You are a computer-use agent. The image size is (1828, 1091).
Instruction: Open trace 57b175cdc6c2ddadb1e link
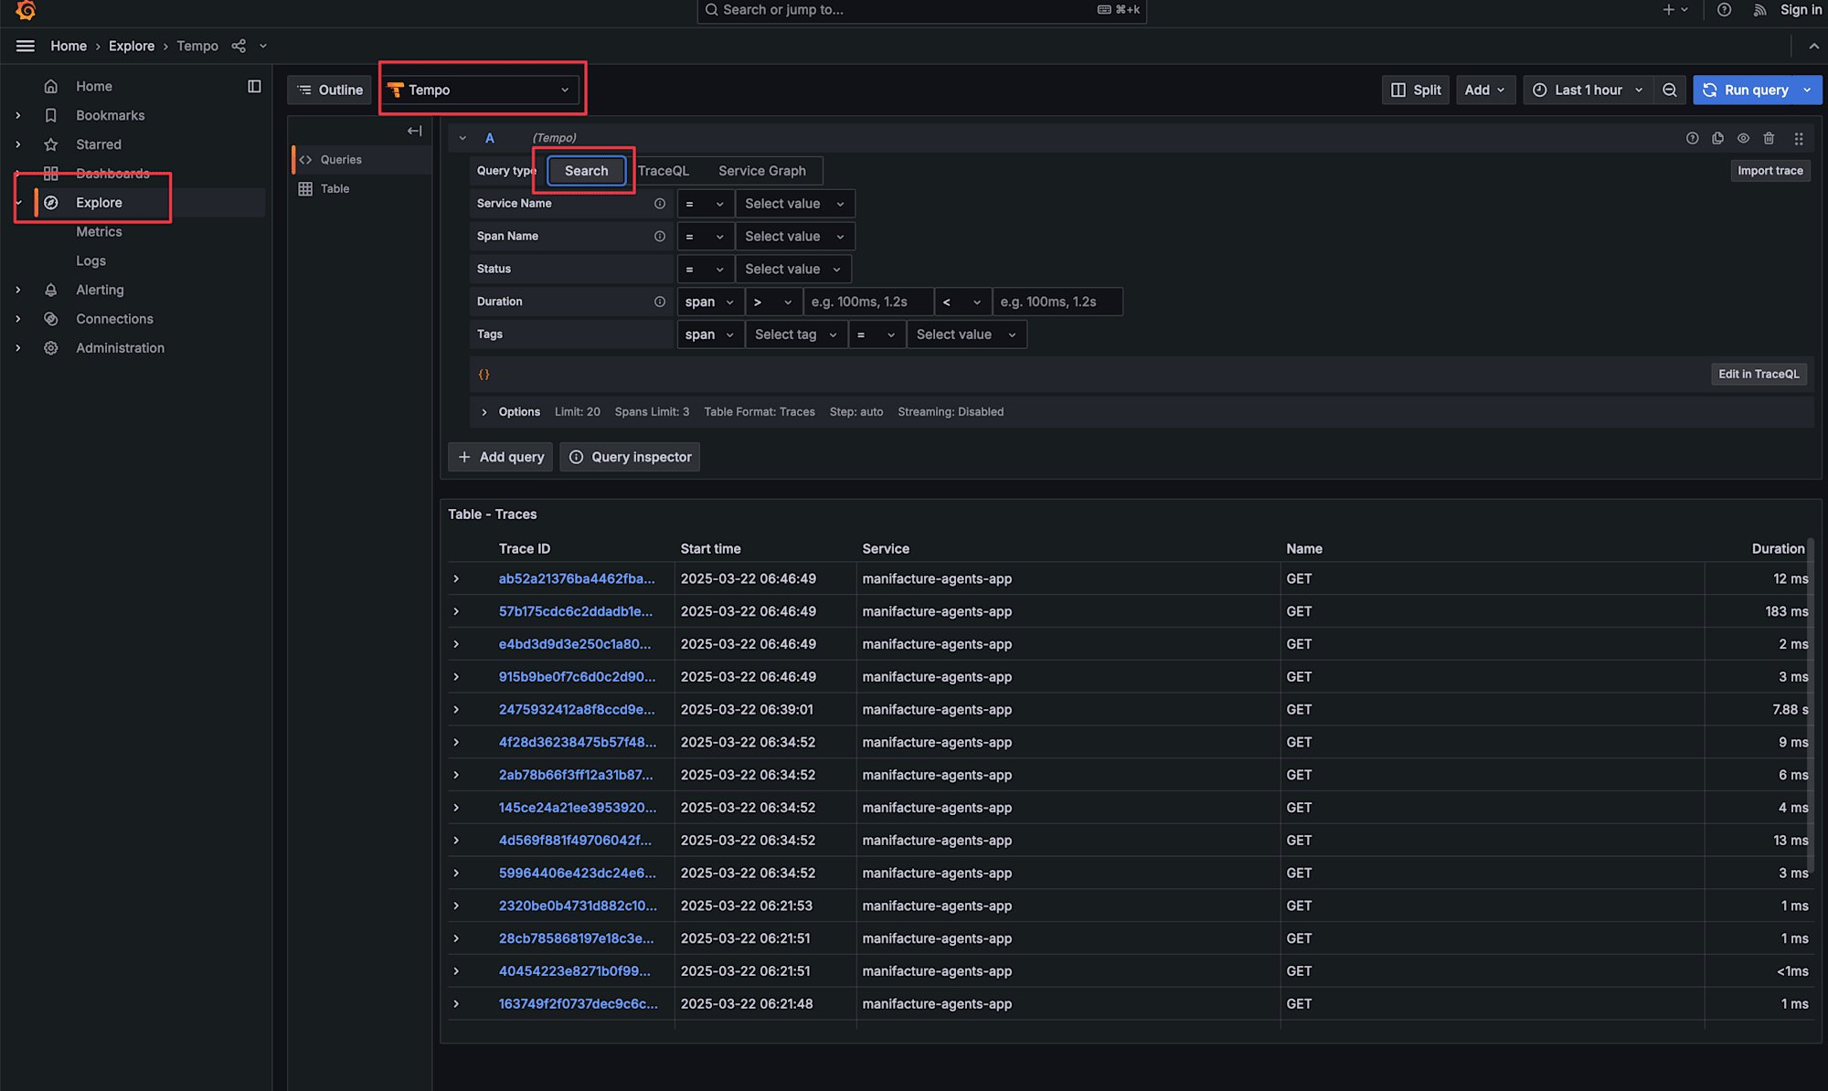point(576,611)
